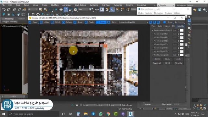Open the All selection filter dropdown
This screenshot has height=117, width=208.
(33, 9)
